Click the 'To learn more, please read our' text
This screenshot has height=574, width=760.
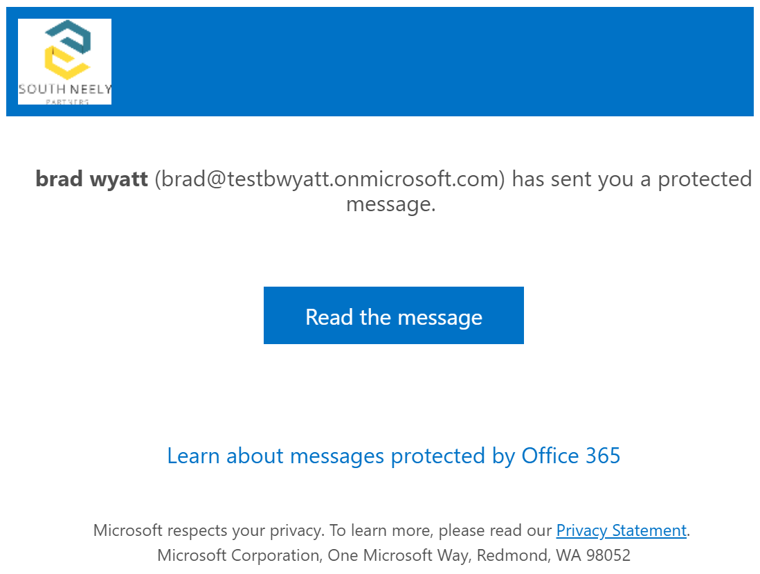[x=441, y=530]
